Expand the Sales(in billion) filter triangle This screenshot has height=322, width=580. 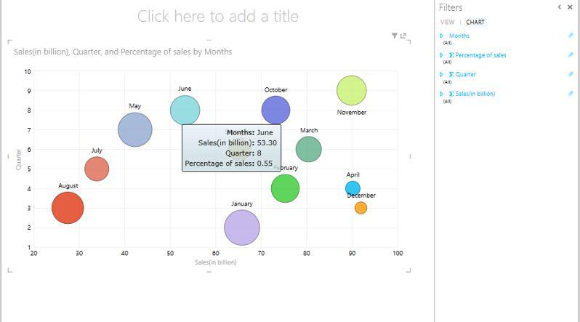click(441, 94)
